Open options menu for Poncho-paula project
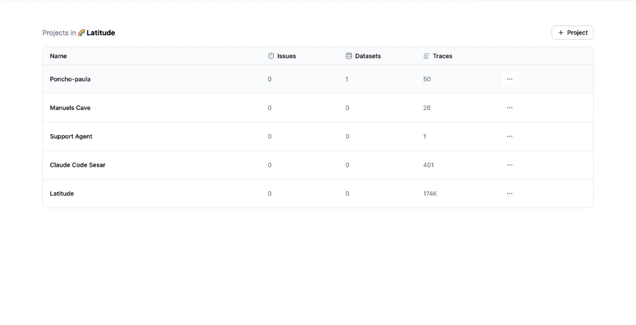The height and width of the screenshot is (325, 636). pos(509,79)
